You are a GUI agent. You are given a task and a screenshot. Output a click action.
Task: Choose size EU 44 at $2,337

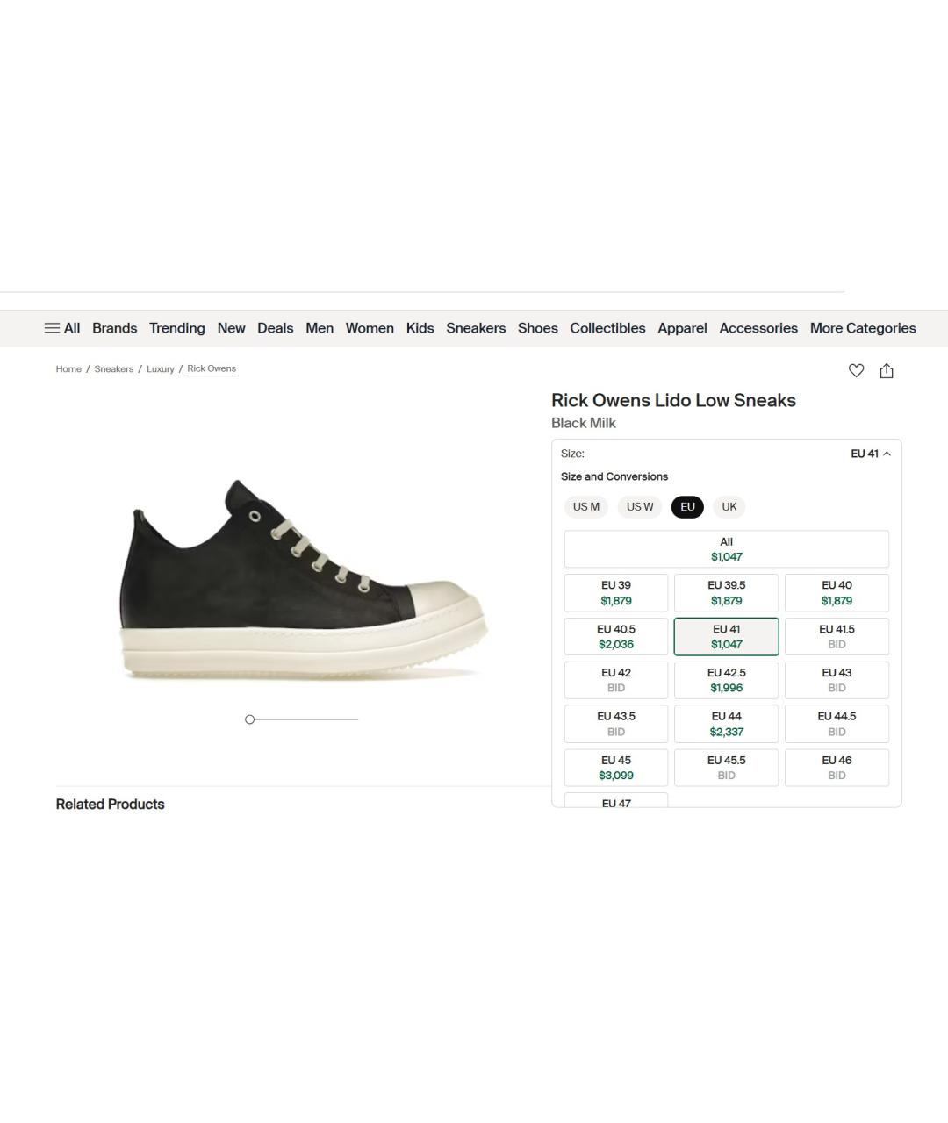point(727,724)
